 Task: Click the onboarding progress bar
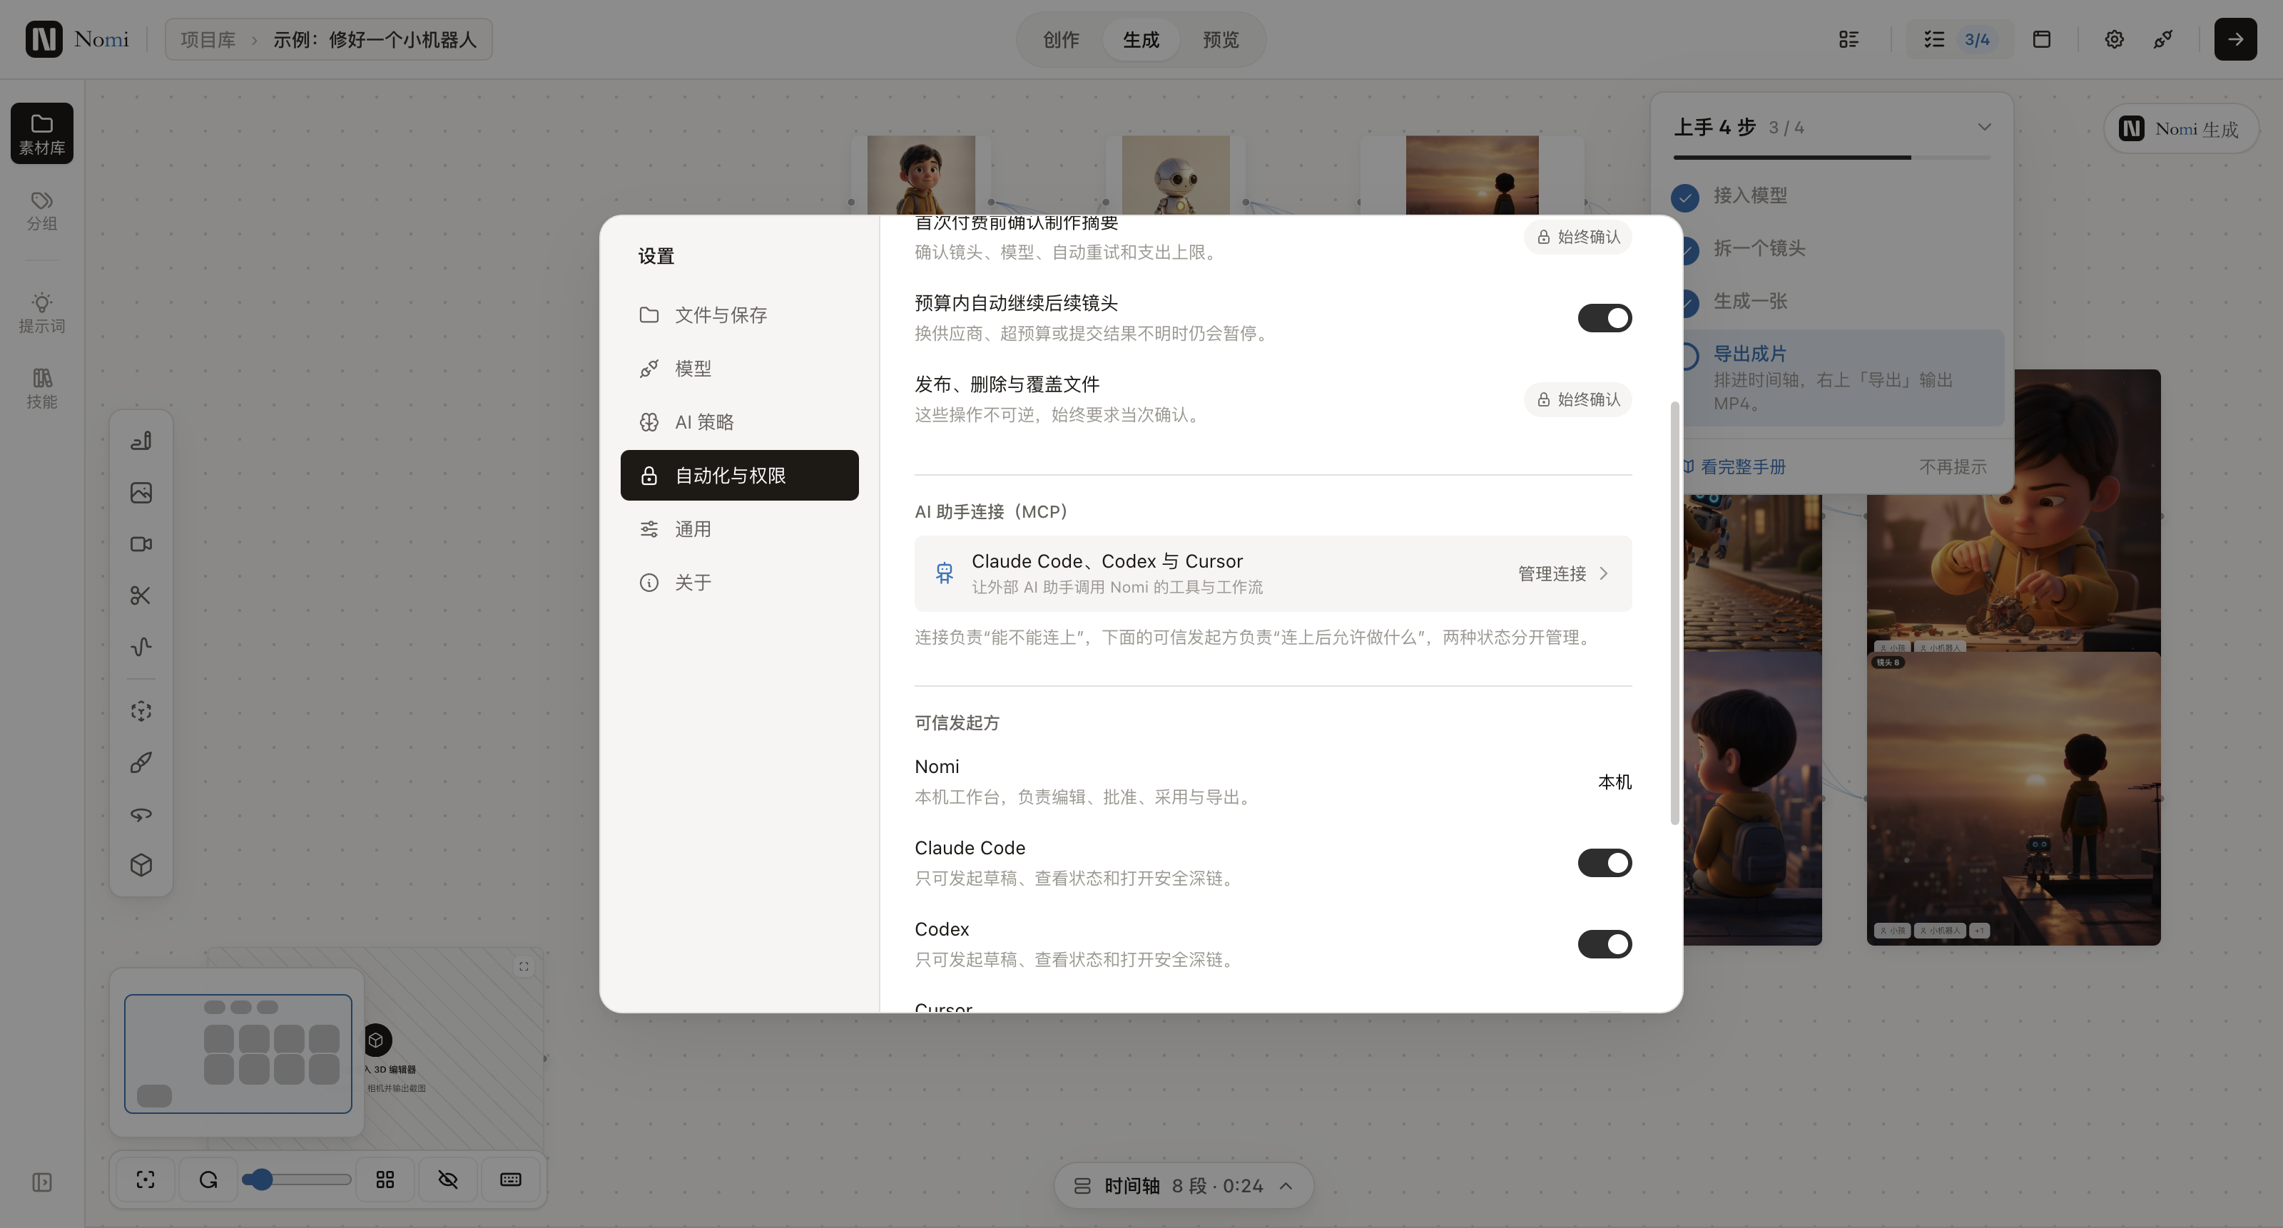tap(1832, 158)
